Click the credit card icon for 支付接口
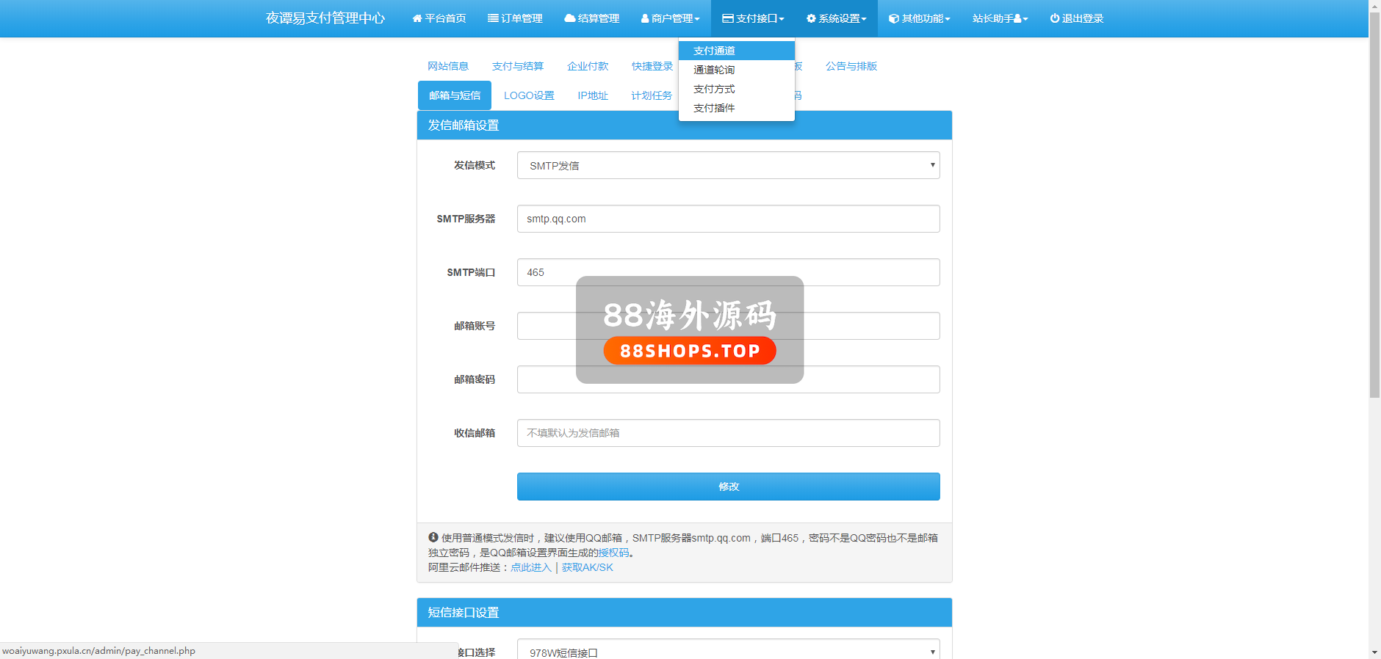The image size is (1381, 659). point(728,18)
